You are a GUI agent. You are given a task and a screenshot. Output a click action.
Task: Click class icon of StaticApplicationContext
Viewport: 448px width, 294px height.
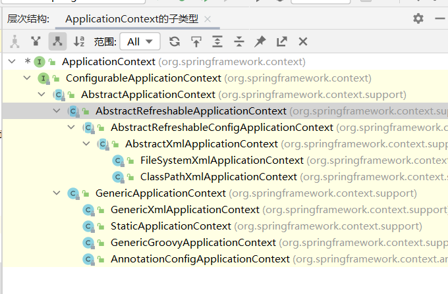pos(88,226)
